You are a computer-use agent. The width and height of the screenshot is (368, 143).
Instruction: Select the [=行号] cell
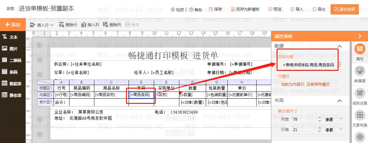(61, 95)
